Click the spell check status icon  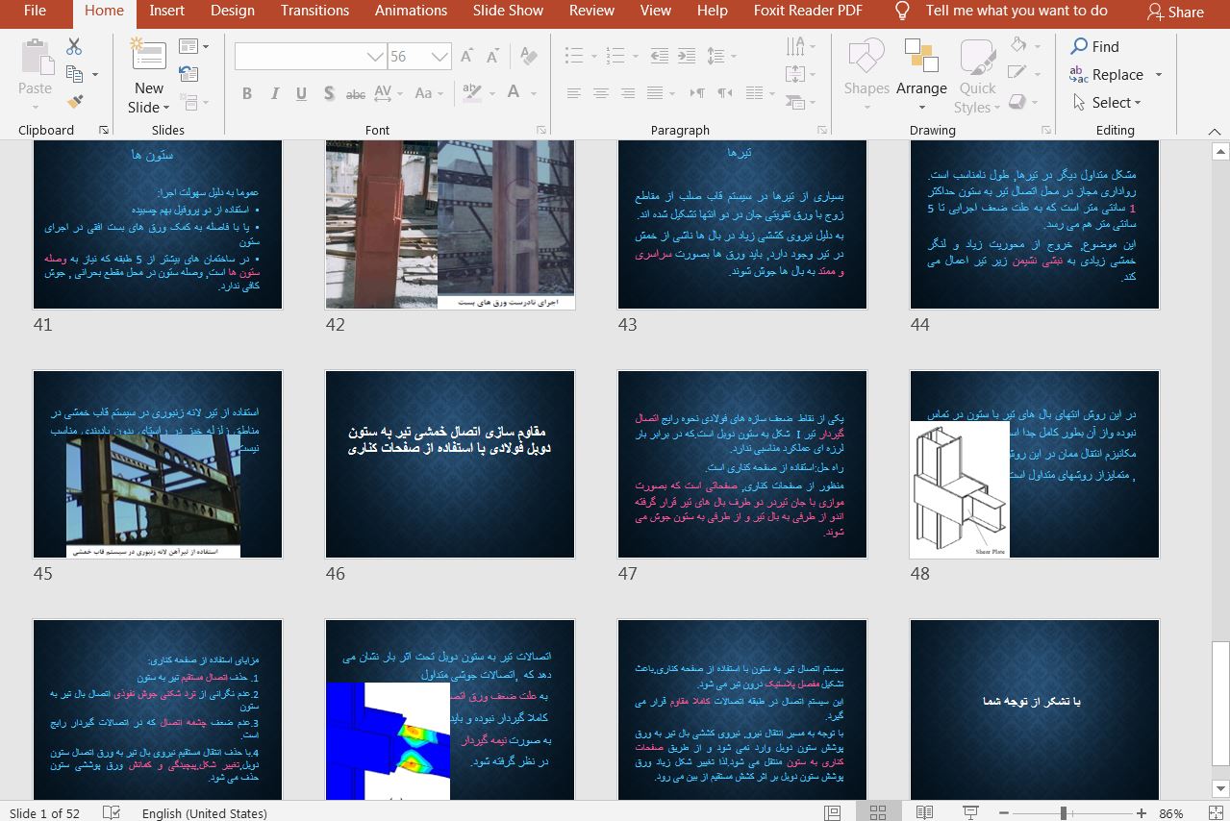[112, 812]
